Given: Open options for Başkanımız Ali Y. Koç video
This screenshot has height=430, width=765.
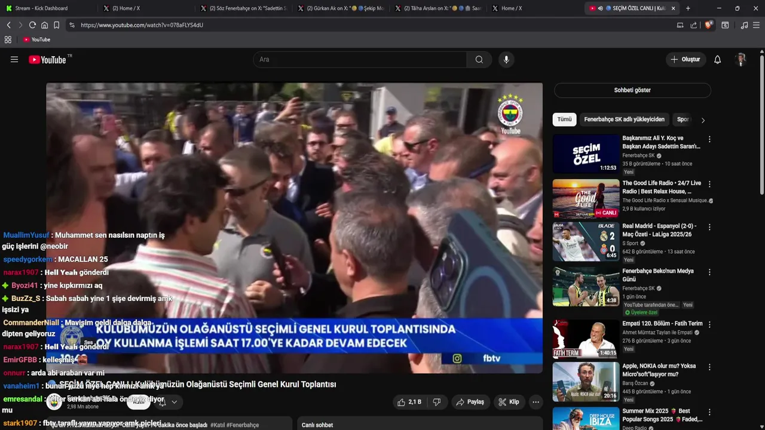Looking at the screenshot, I should 709,139.
